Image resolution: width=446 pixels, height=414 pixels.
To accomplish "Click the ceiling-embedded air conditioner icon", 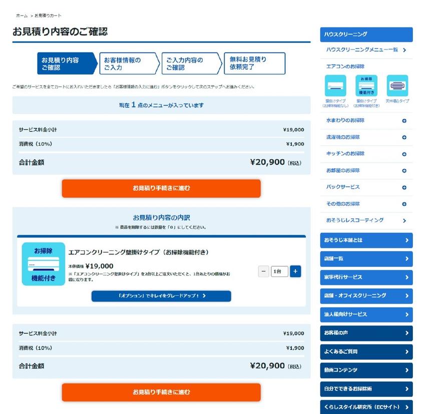I will coord(397,86).
